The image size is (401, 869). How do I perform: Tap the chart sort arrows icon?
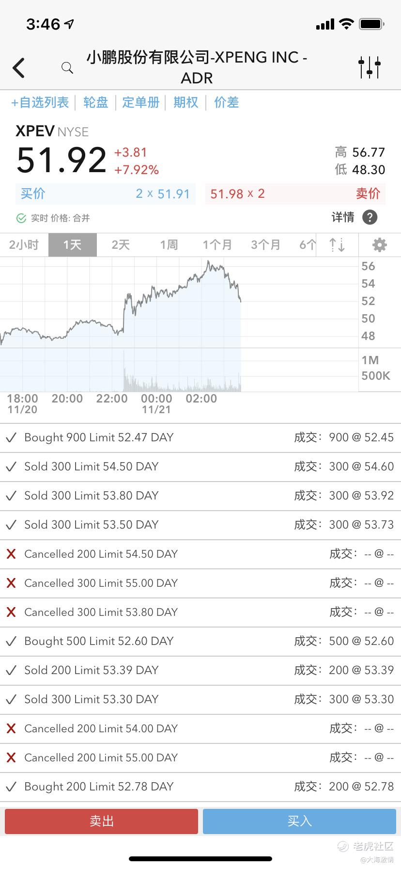click(x=337, y=245)
